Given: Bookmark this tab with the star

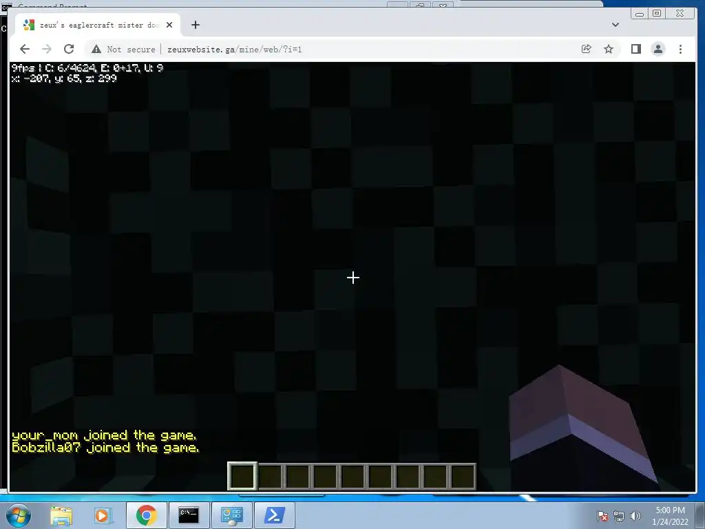Looking at the screenshot, I should [609, 49].
